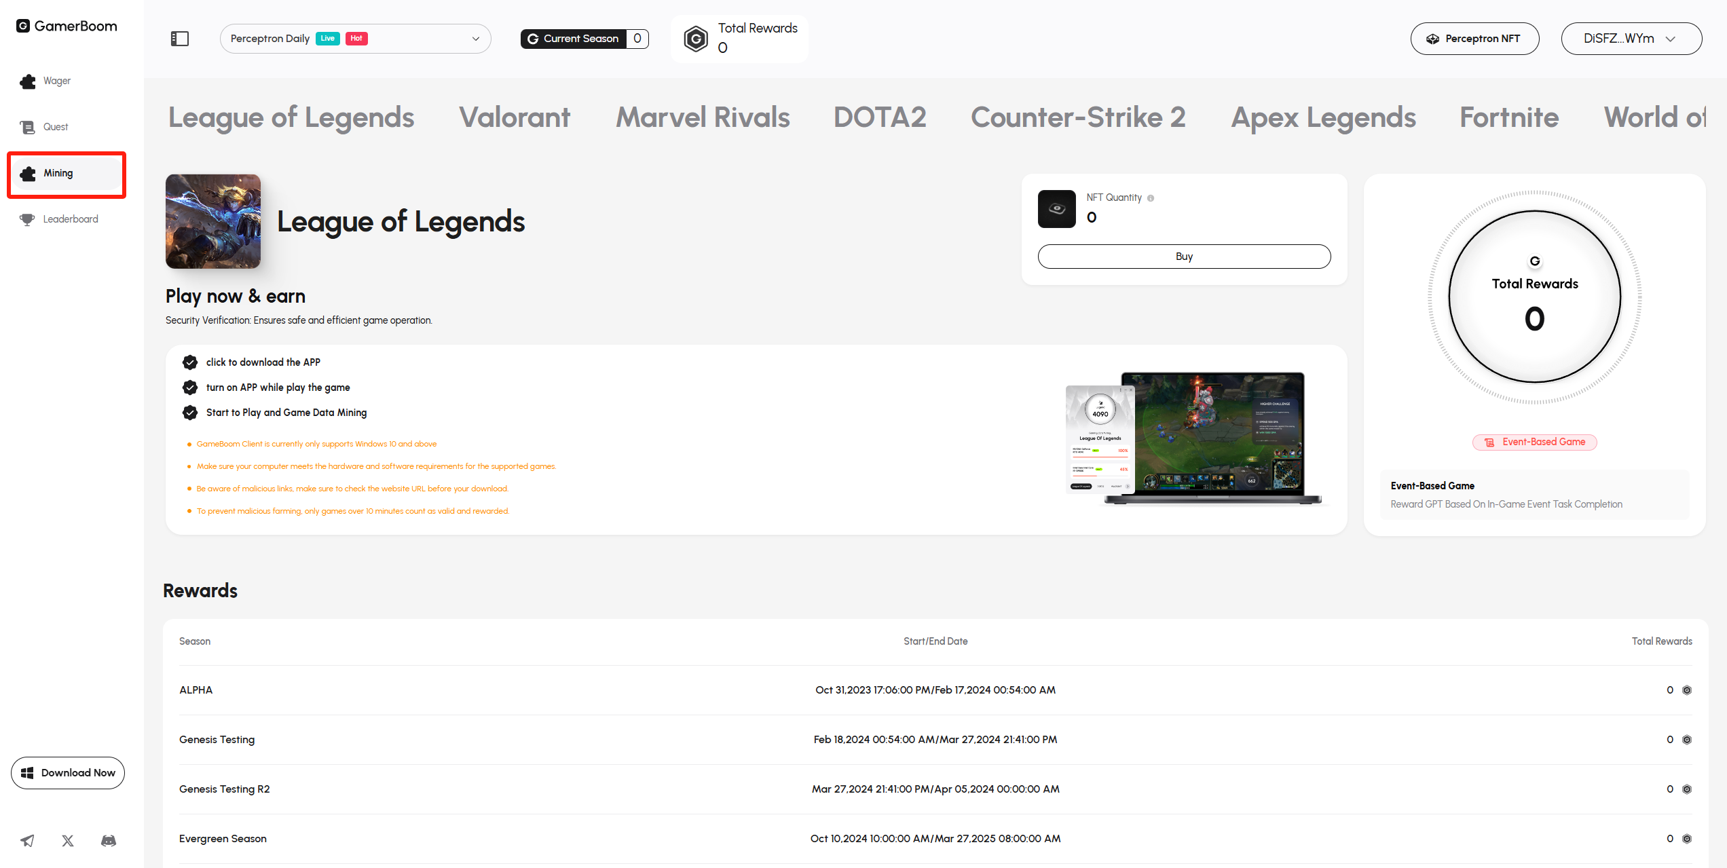Click the click to download the APP step
This screenshot has height=868, width=1727.
tap(263, 362)
